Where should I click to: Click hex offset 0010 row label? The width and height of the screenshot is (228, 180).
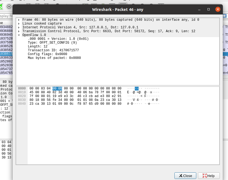coord(22,92)
